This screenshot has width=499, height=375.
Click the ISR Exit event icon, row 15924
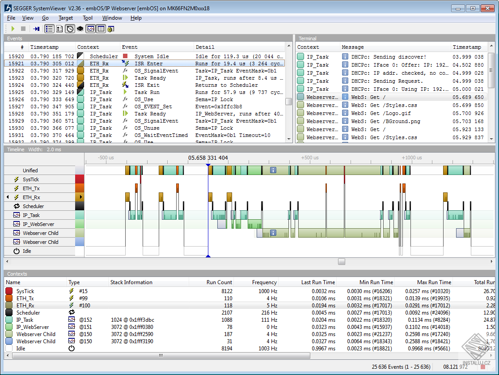(x=125, y=85)
